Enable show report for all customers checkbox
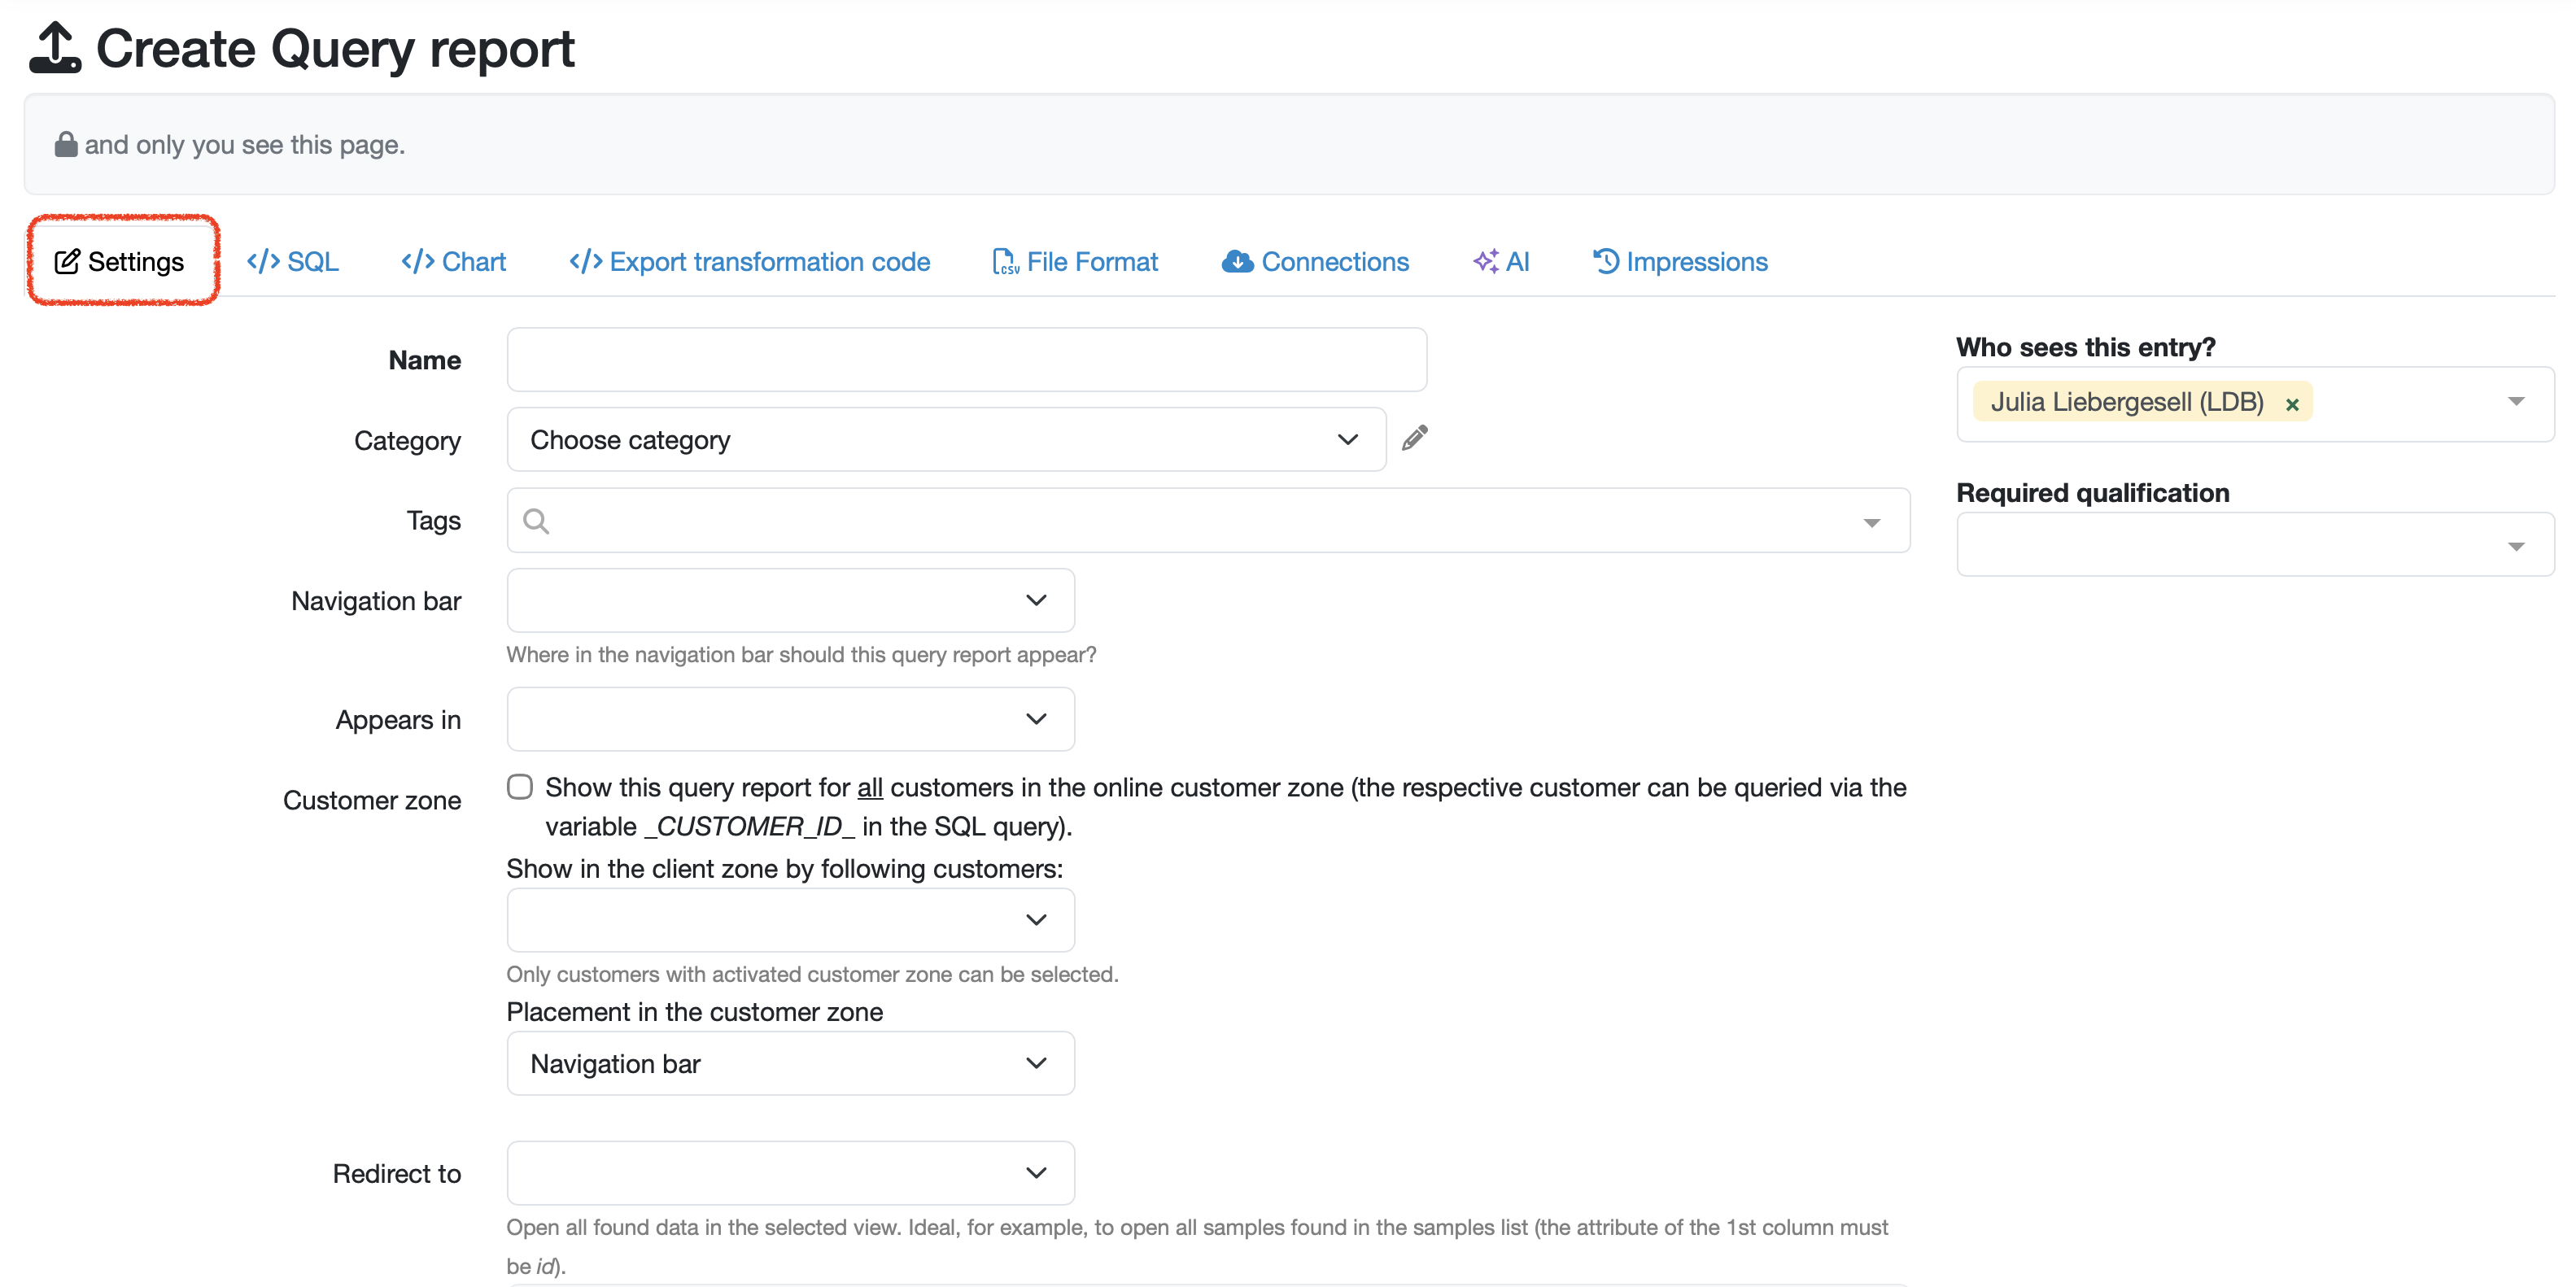 click(520, 787)
